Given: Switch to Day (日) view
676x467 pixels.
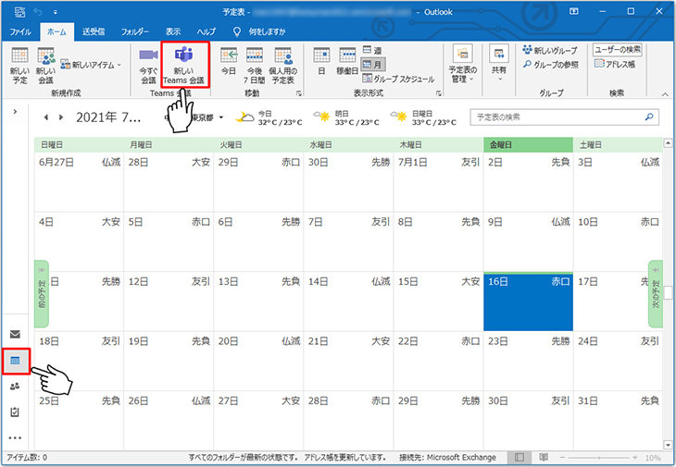Looking at the screenshot, I should (x=321, y=61).
